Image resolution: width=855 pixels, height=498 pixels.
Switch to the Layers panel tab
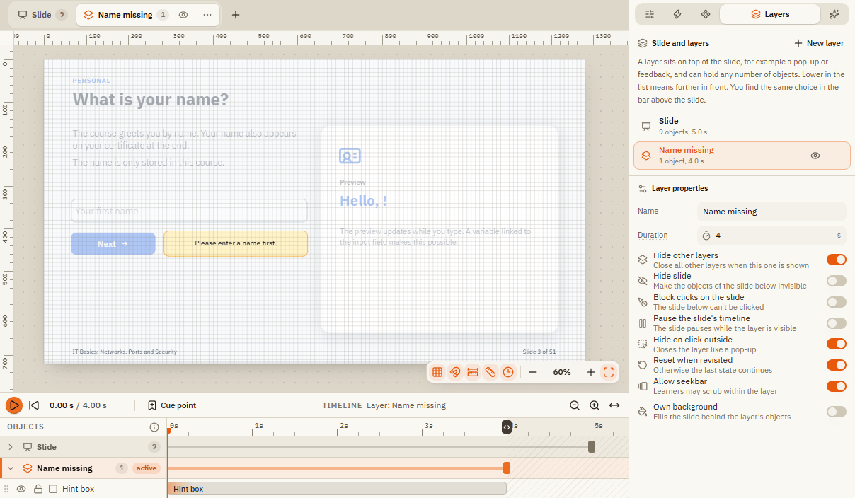pos(770,14)
